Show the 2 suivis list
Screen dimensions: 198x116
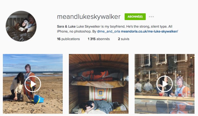point(124,39)
